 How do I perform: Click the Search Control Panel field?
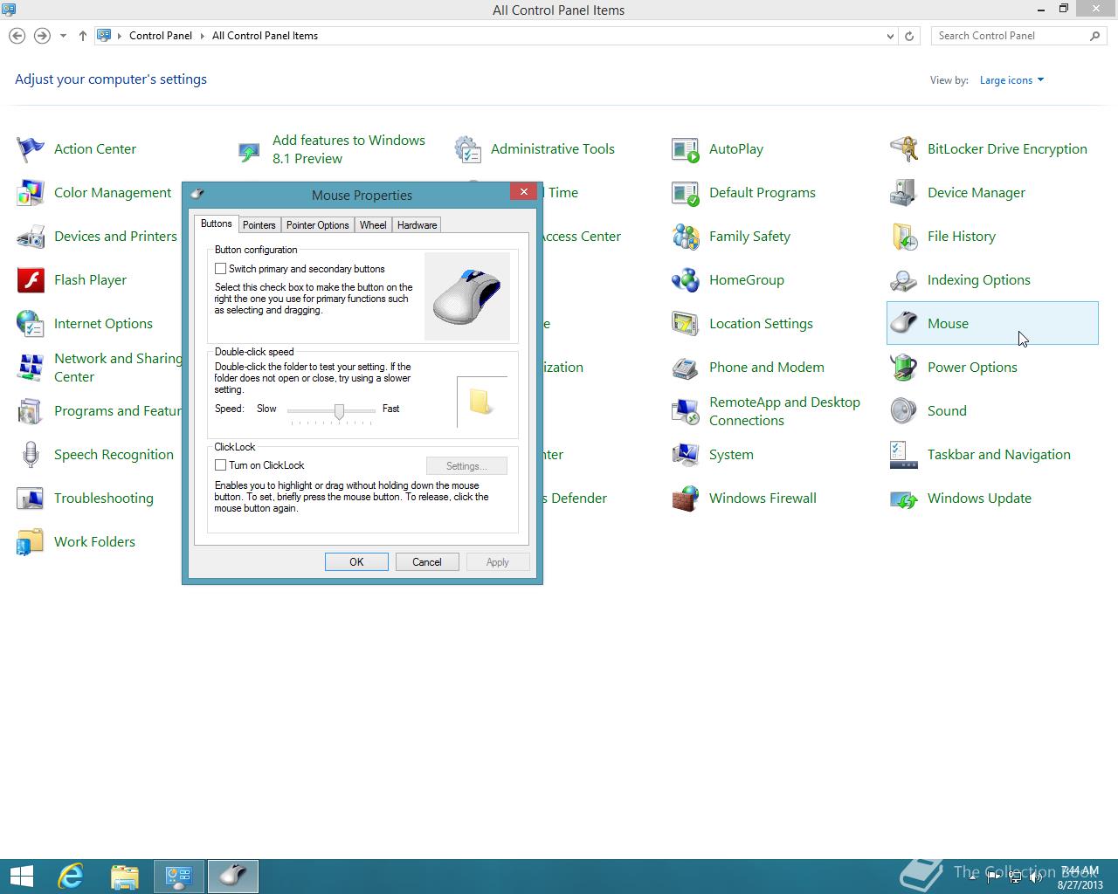pos(1018,36)
